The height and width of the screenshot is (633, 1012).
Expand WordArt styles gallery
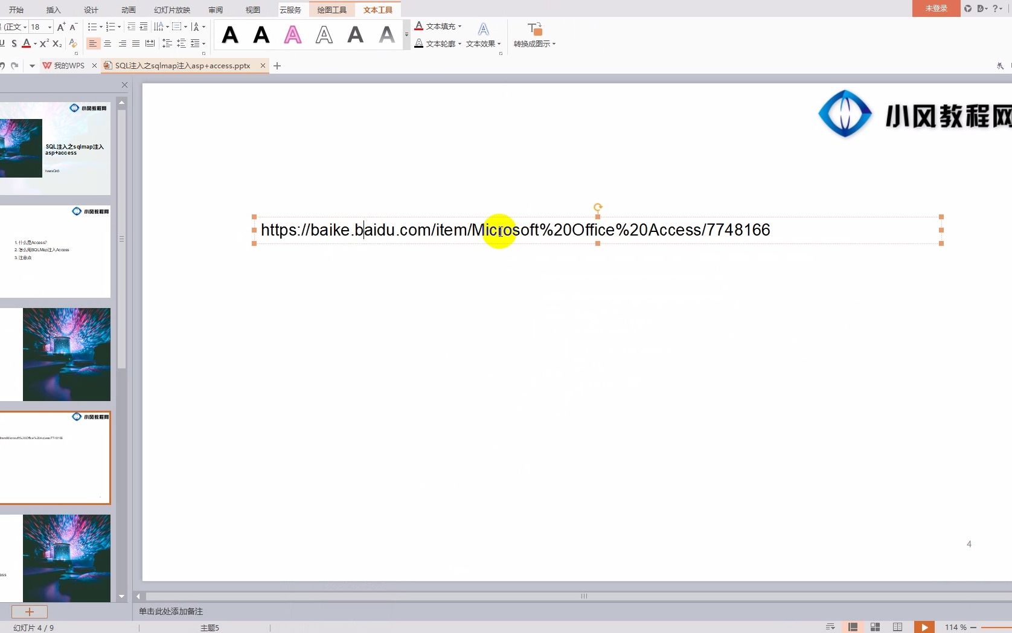pyautogui.click(x=406, y=34)
